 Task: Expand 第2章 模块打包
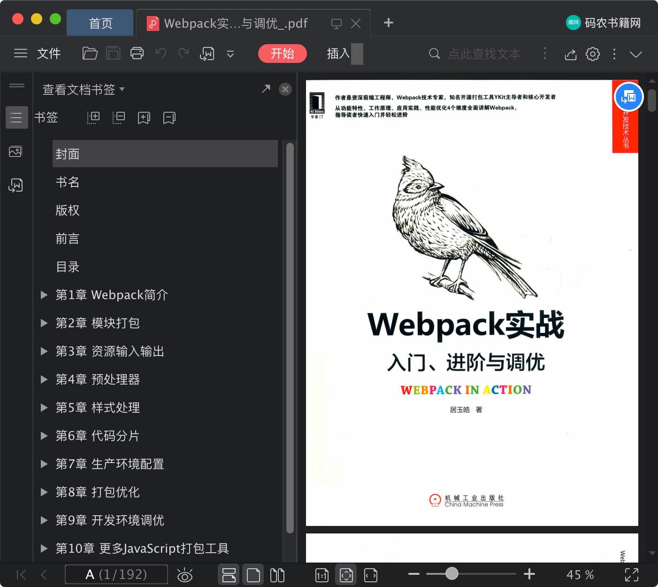click(44, 323)
